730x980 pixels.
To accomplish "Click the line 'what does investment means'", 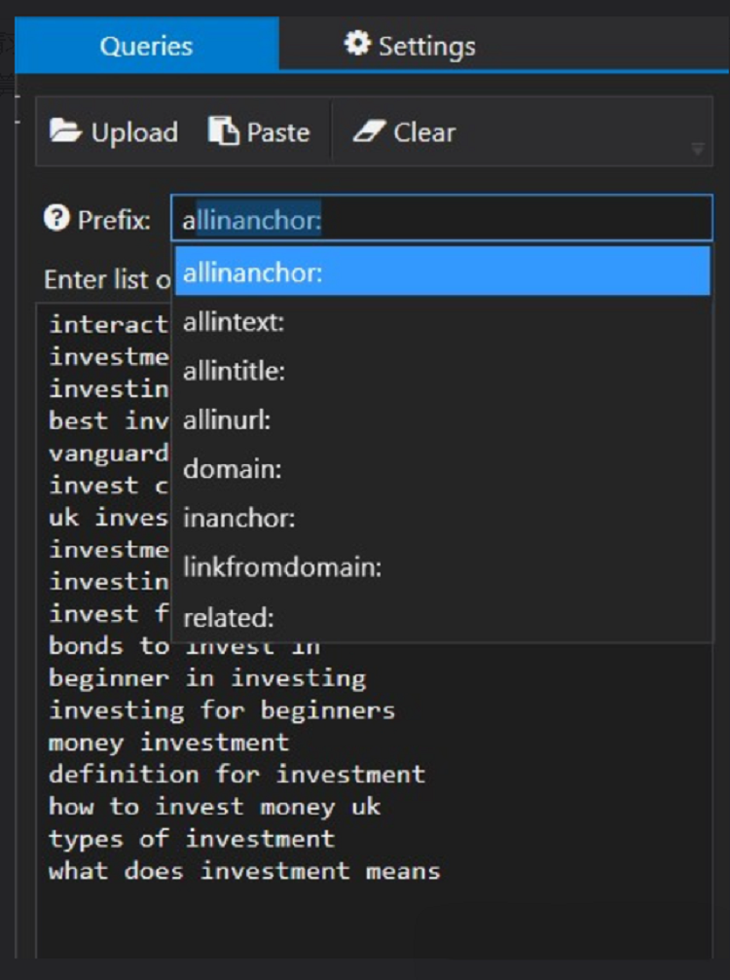I will 244,871.
